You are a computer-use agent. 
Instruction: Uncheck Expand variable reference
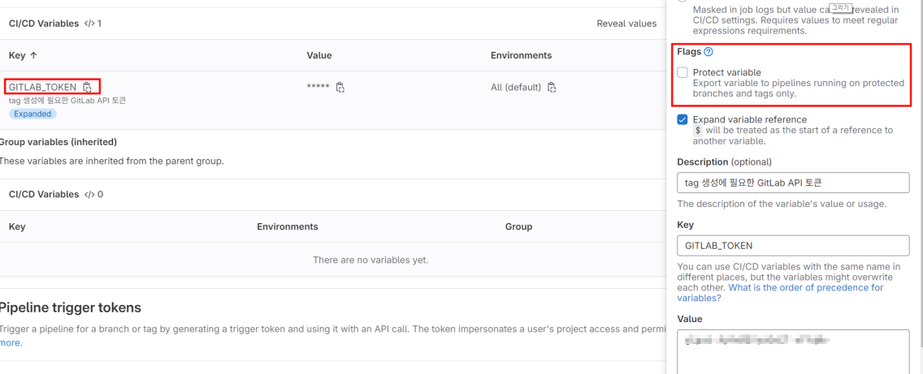coord(682,120)
